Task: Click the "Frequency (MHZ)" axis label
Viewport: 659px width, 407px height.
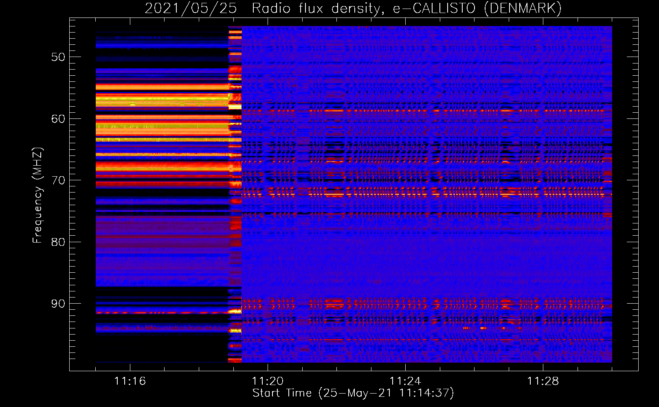Action: click(37, 195)
